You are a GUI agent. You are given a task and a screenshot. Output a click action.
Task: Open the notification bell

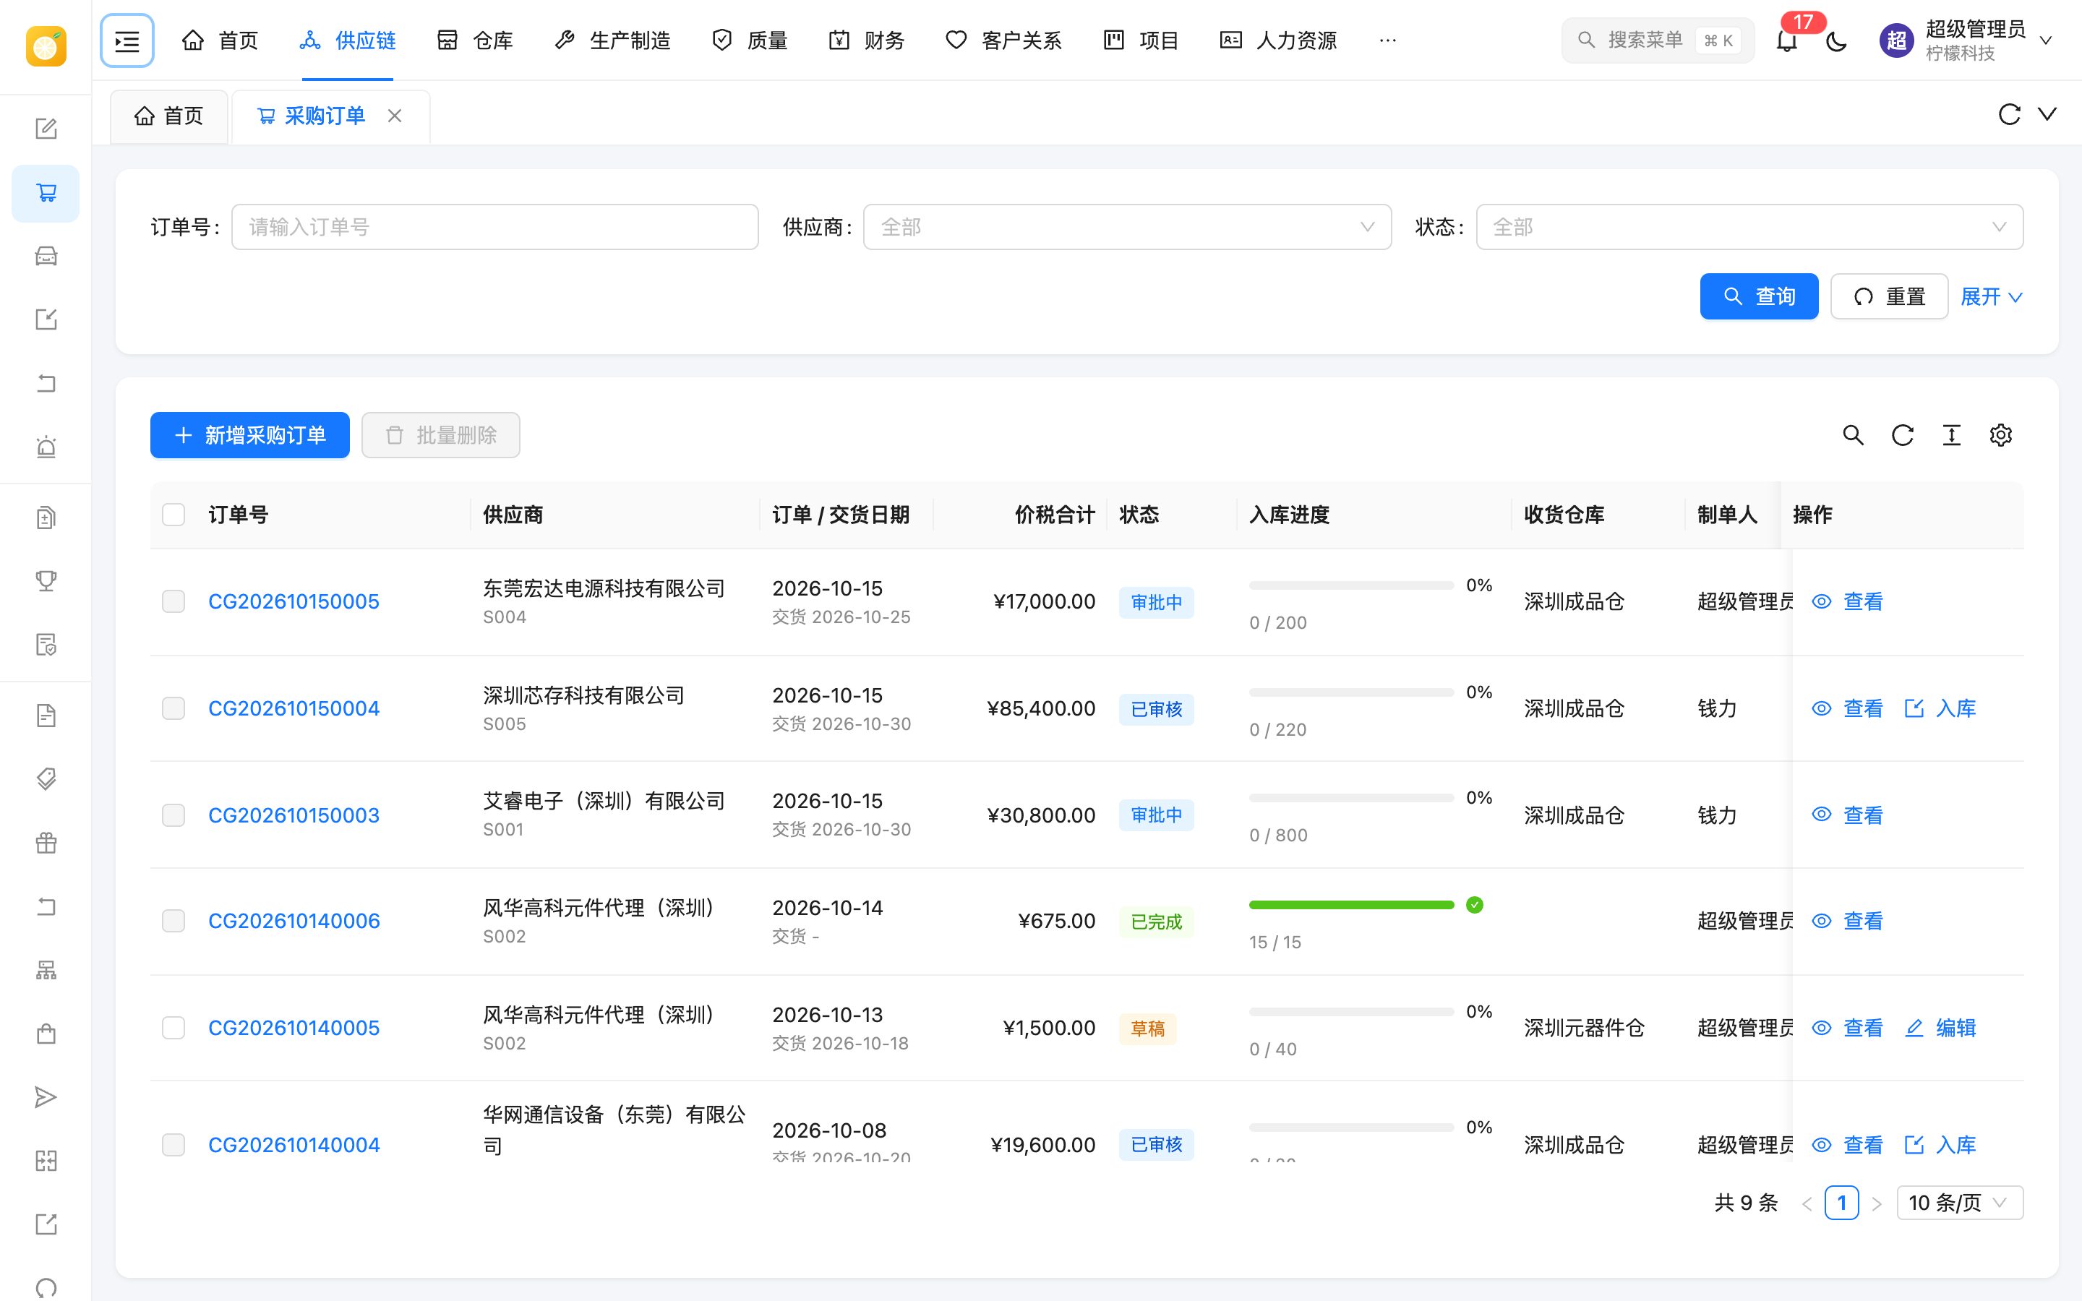coord(1787,40)
